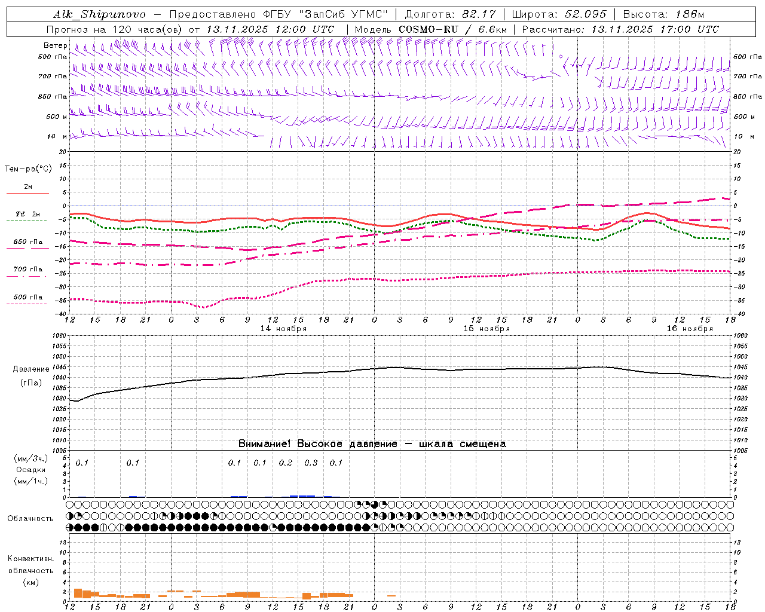Click the 1005 value on right pressure axis

point(740,451)
